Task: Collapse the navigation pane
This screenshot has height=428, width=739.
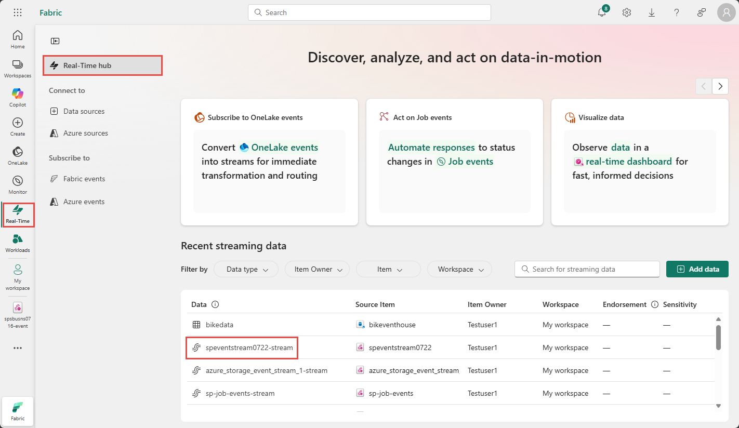Action: click(55, 41)
